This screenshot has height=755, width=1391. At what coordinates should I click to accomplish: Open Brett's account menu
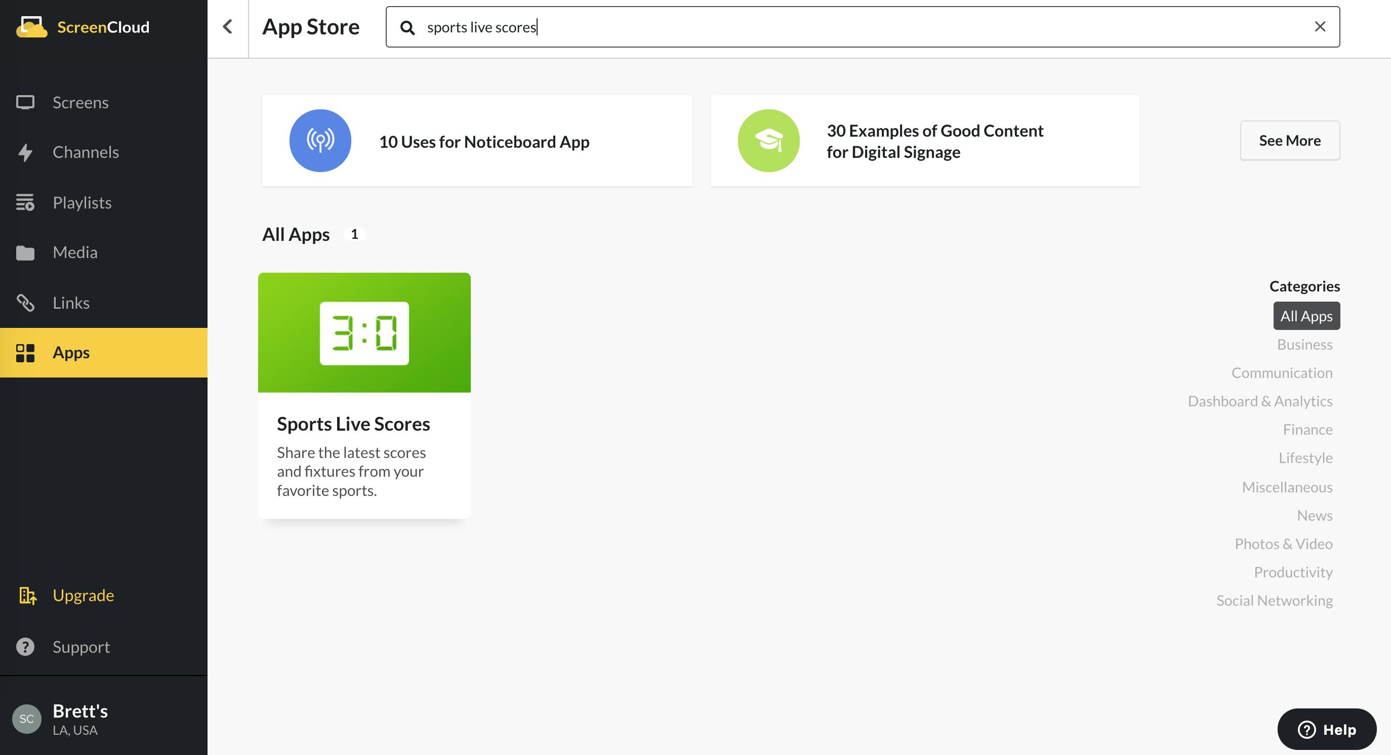point(104,718)
